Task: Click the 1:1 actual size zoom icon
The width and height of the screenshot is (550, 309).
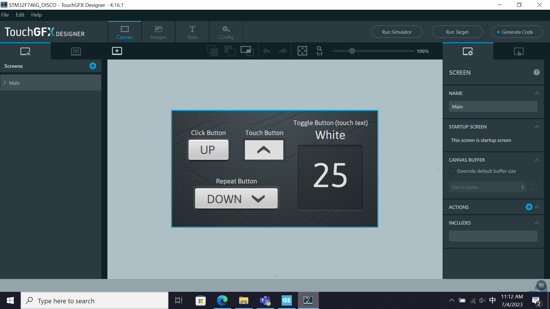Action: click(319, 51)
